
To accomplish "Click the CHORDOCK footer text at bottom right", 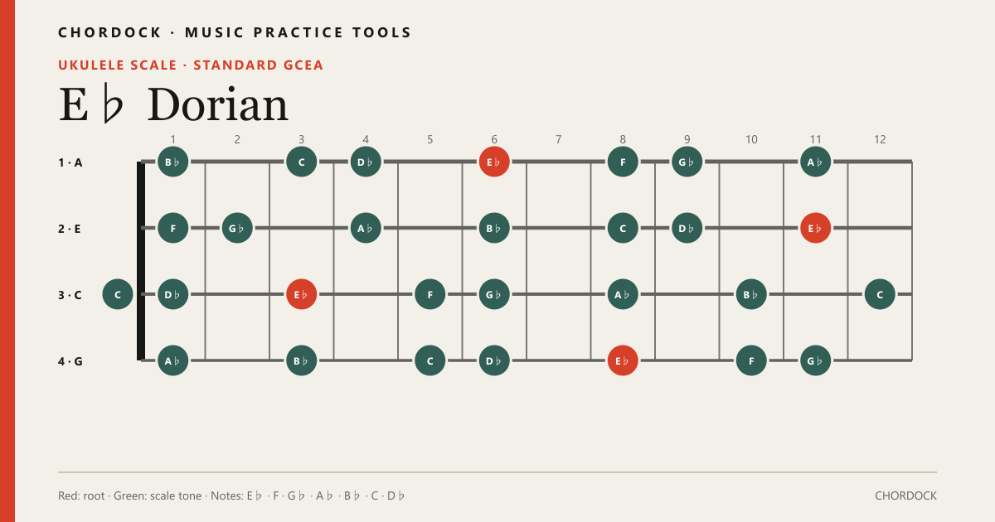I will [x=905, y=495].
